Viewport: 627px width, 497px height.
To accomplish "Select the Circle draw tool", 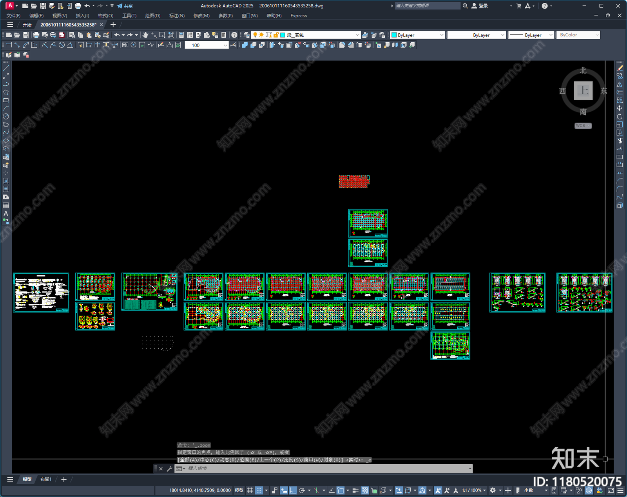I will click(x=6, y=116).
